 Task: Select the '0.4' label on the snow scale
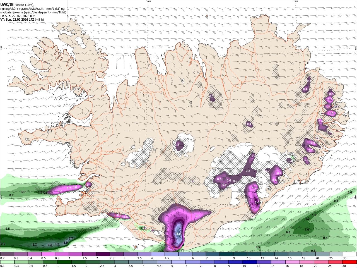click(30, 258)
